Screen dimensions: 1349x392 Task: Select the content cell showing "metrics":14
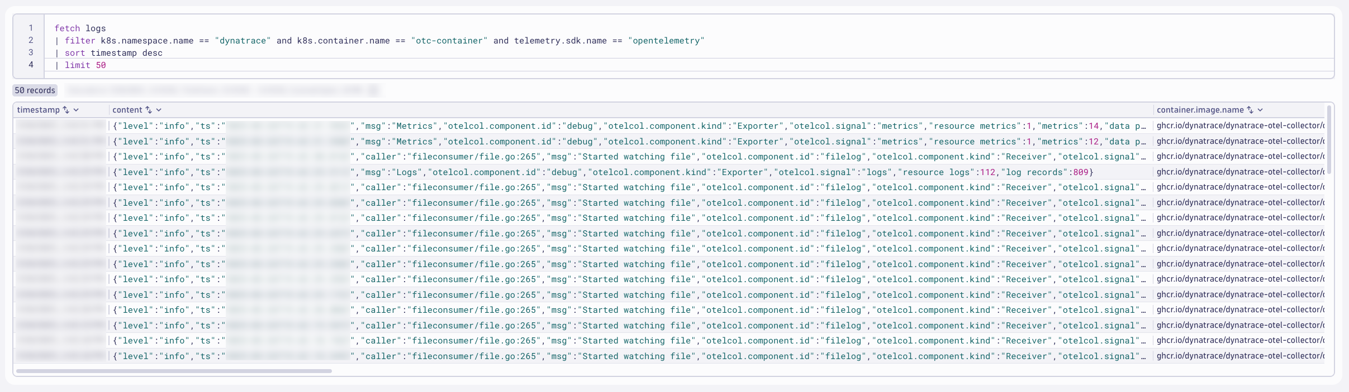click(630, 126)
